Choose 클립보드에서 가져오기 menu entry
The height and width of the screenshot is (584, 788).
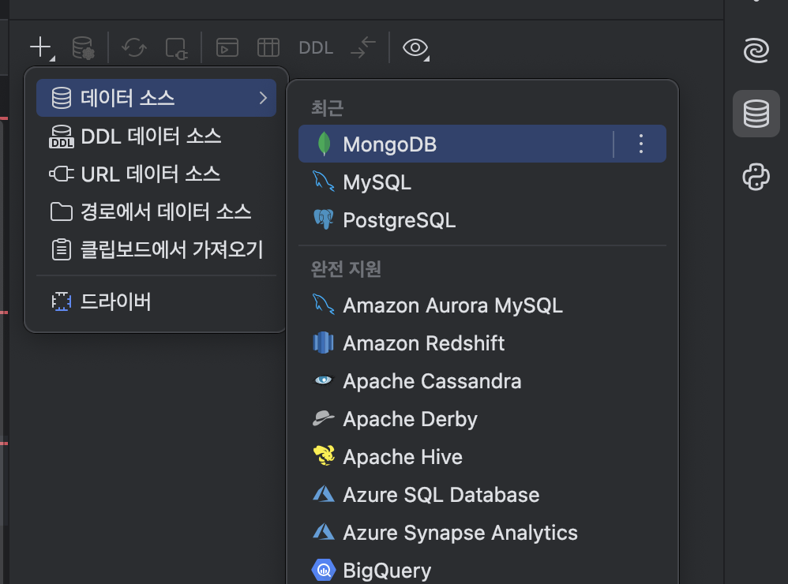[x=156, y=249]
